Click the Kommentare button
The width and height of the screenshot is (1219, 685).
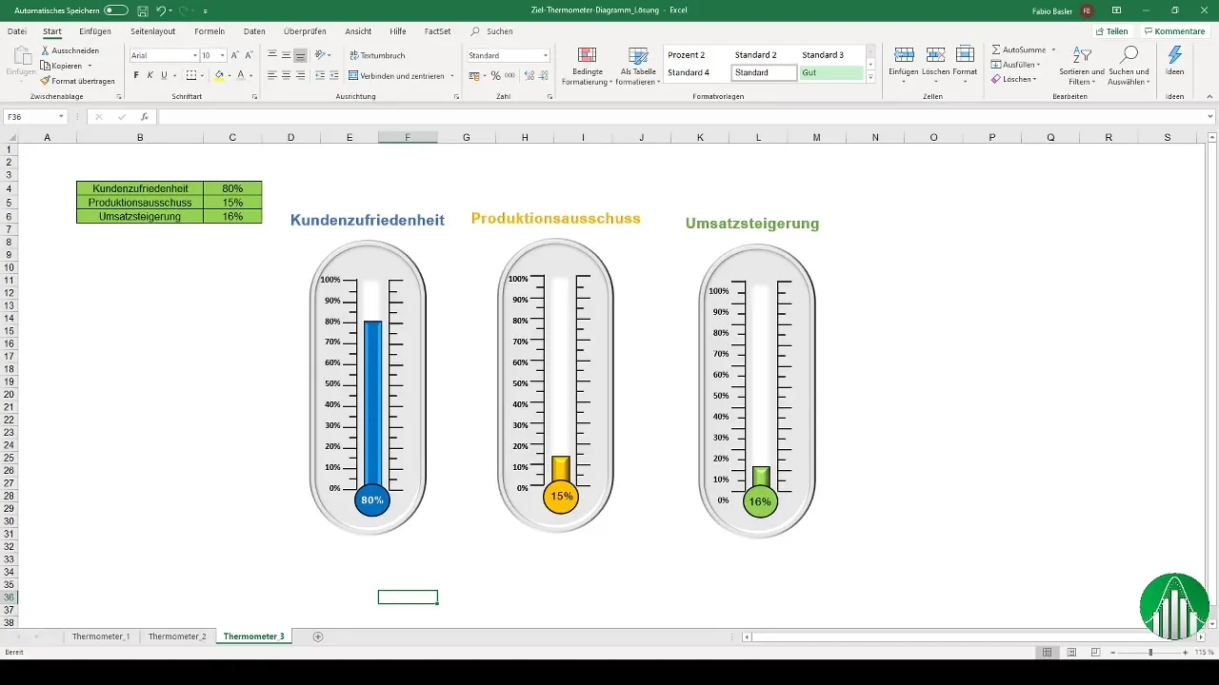point(1174,30)
